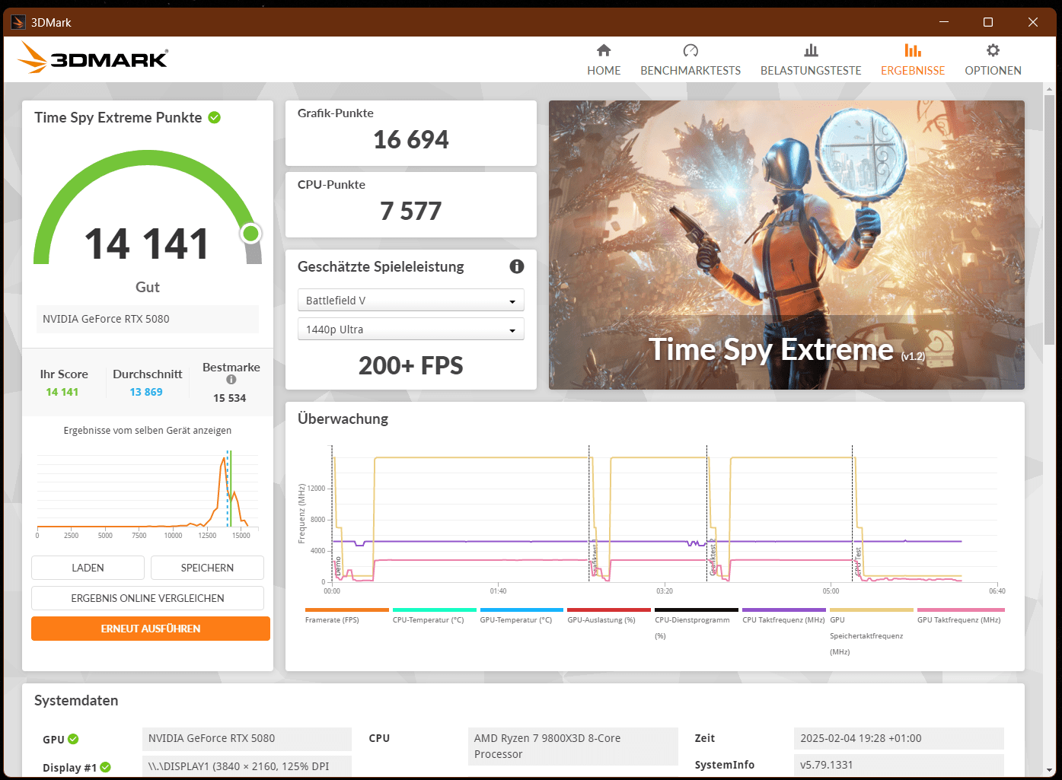Screen dimensions: 1062x780
Task: Switch to BENCHMARKTESTS tab
Action: tap(690, 60)
